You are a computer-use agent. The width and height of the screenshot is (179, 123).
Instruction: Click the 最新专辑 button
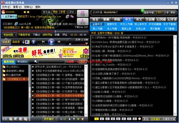click(149, 13)
